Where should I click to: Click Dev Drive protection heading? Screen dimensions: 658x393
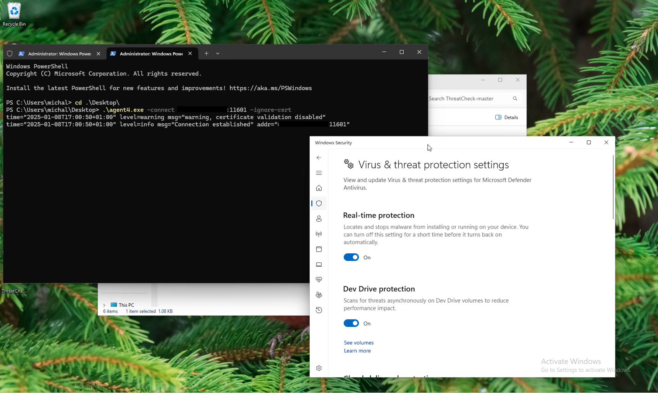coord(379,289)
